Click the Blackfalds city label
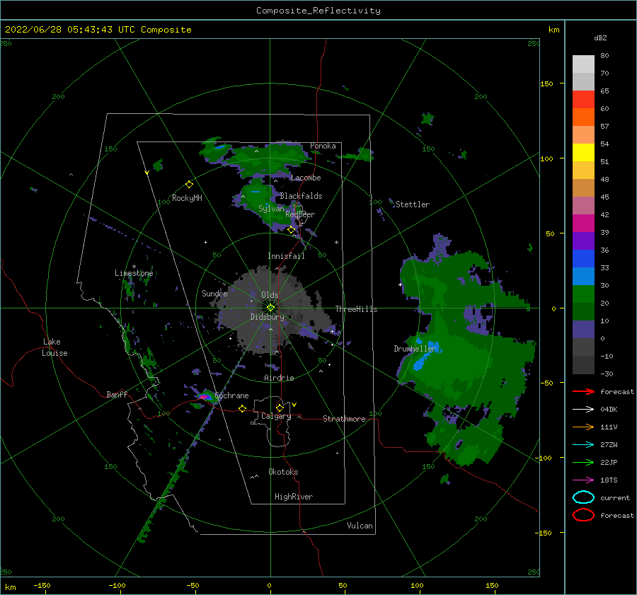The image size is (637, 595). 301,196
